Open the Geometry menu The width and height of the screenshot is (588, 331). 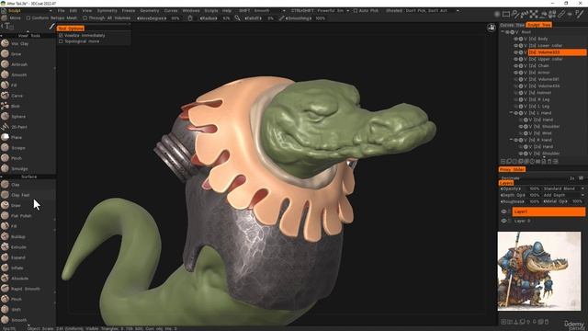149,11
